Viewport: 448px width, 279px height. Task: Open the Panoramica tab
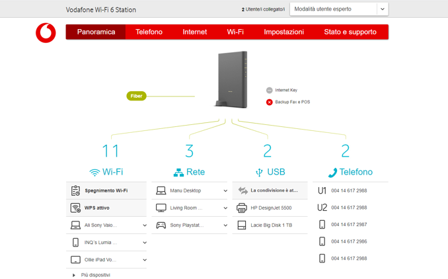(x=96, y=32)
